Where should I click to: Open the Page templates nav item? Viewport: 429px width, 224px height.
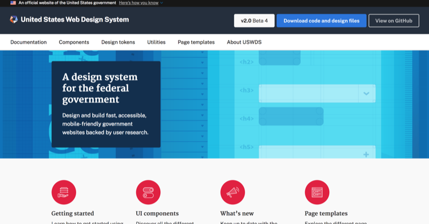[196, 42]
